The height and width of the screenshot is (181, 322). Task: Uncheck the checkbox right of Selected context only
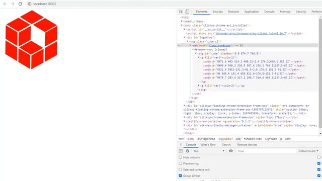319,170
